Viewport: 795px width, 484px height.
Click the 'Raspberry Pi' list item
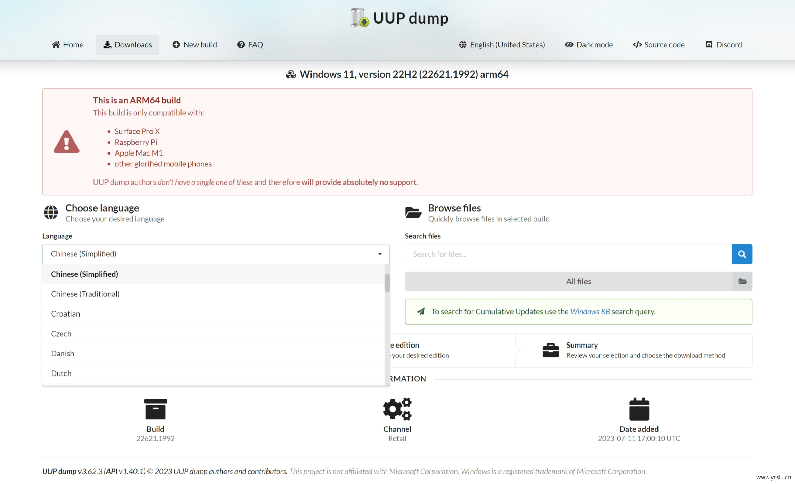[x=136, y=142]
